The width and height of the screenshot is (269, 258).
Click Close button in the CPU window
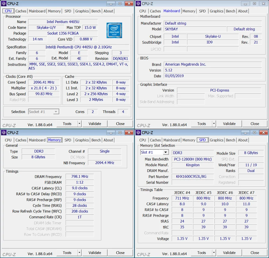coord(120,123)
